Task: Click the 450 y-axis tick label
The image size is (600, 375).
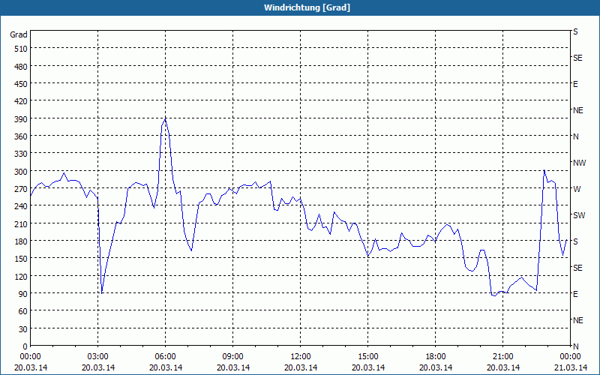Action: [x=21, y=84]
